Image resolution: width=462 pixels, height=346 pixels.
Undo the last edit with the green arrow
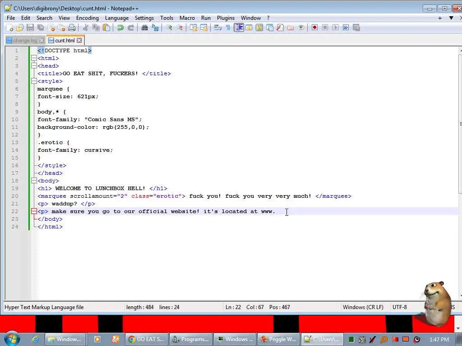point(120,27)
